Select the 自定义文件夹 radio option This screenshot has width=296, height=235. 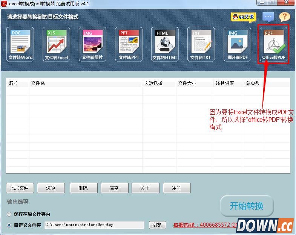[x=9, y=225]
